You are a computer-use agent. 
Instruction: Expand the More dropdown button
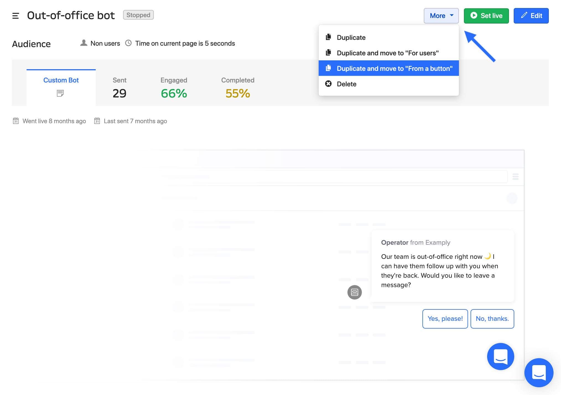point(441,16)
